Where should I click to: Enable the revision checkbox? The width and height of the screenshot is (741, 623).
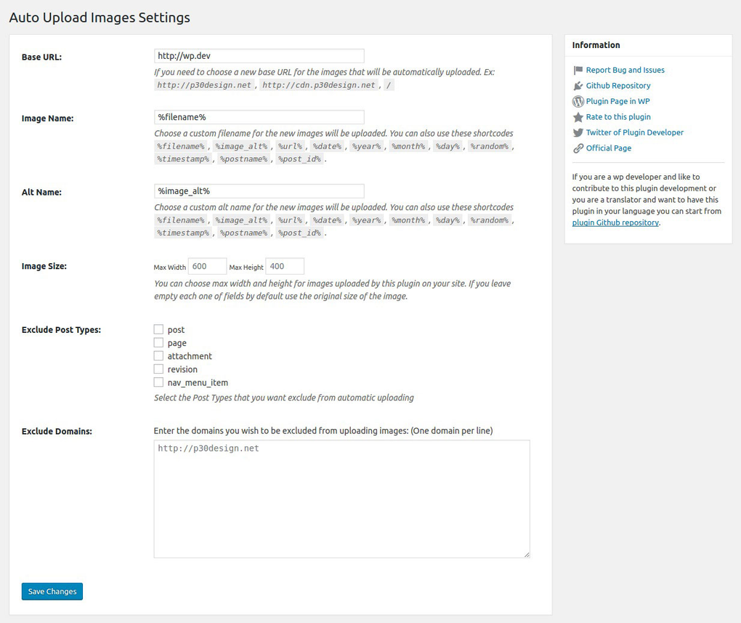[x=158, y=369]
